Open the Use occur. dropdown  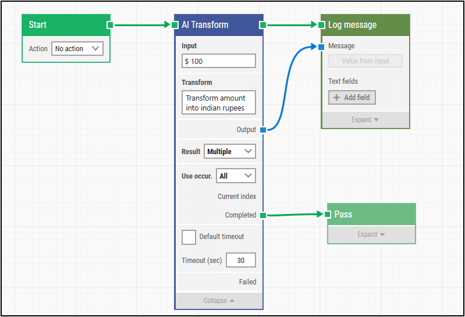[236, 176]
